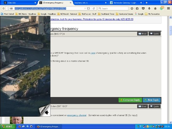Bookmark this page with the star icon
Screen dimensions: 172x129
[132, 9]
